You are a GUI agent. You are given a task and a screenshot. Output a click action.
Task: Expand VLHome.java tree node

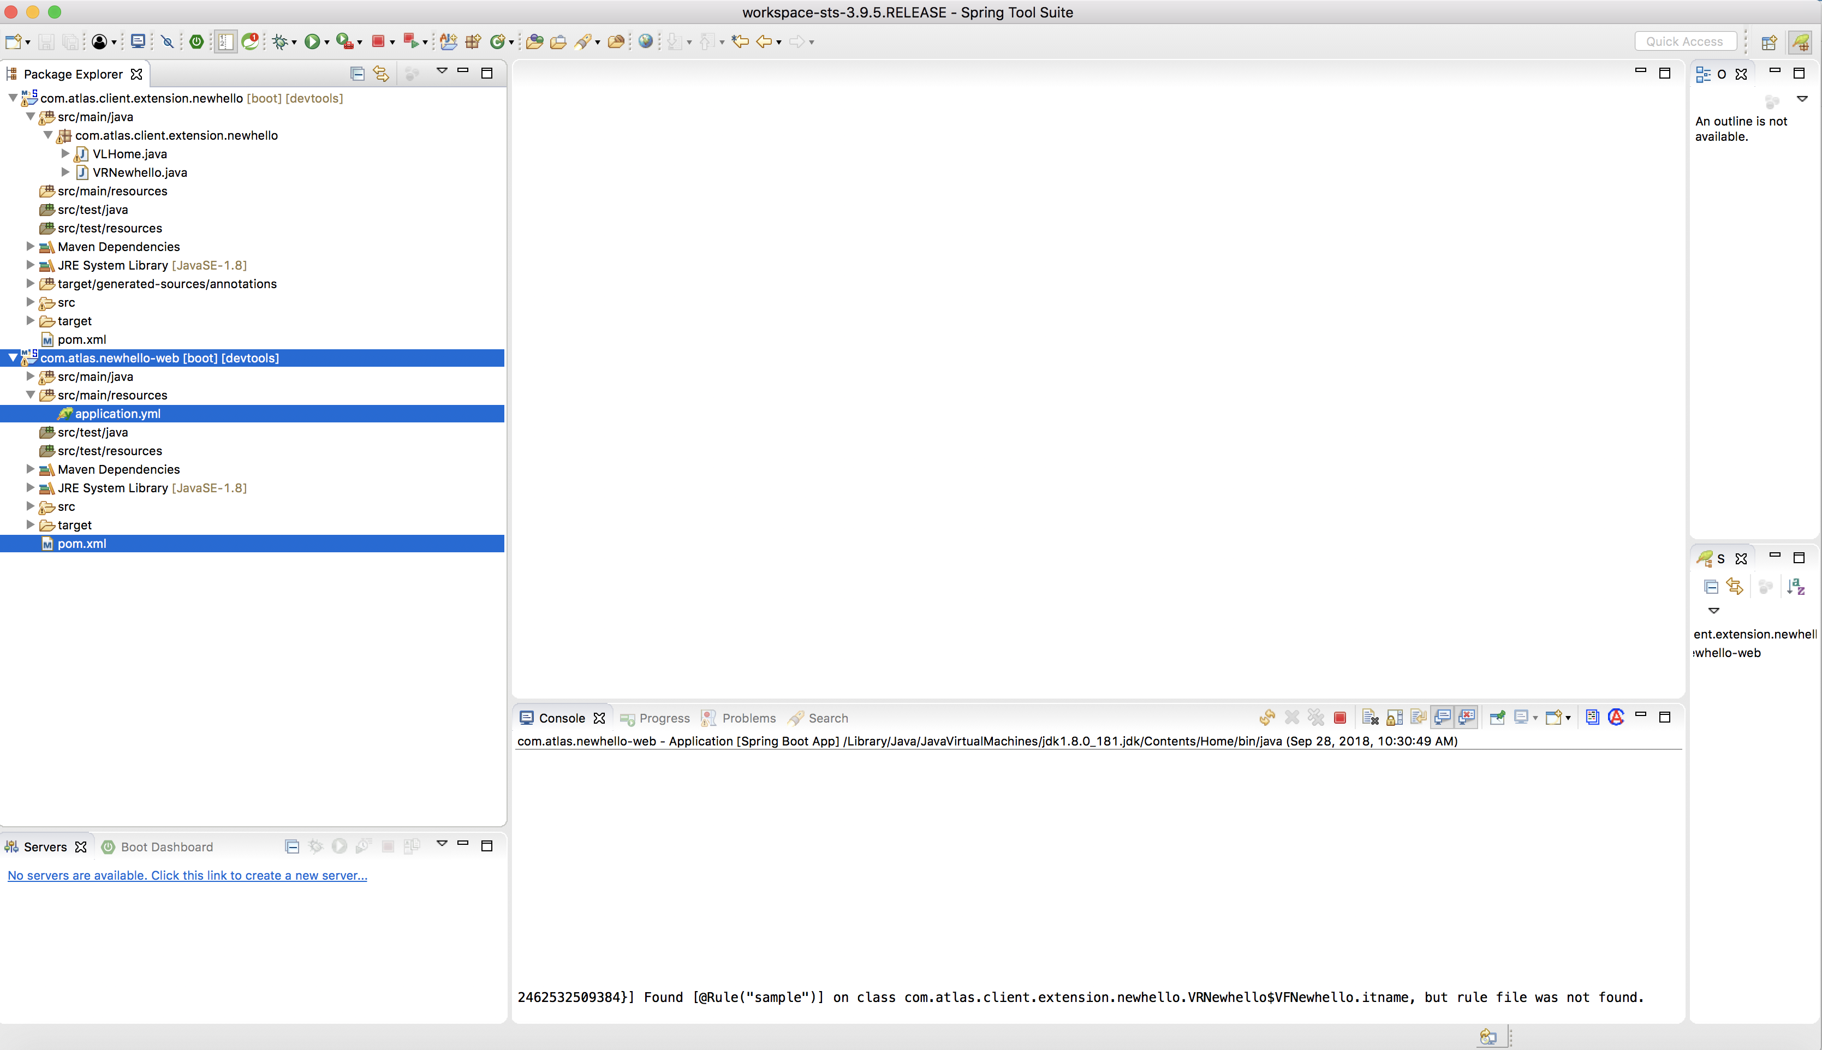(66, 153)
